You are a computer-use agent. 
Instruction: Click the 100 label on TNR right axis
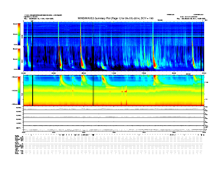(207, 82)
